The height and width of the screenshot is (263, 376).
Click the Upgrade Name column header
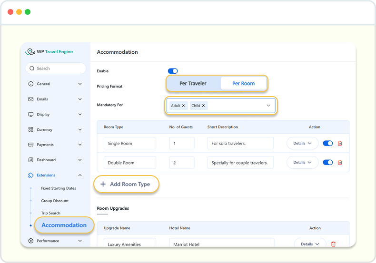117,228
